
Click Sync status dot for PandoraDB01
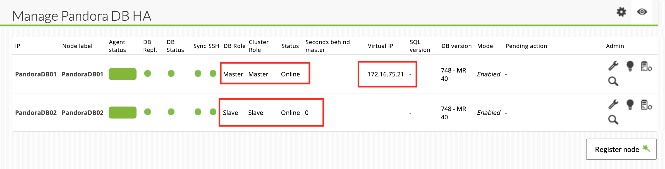tap(198, 73)
